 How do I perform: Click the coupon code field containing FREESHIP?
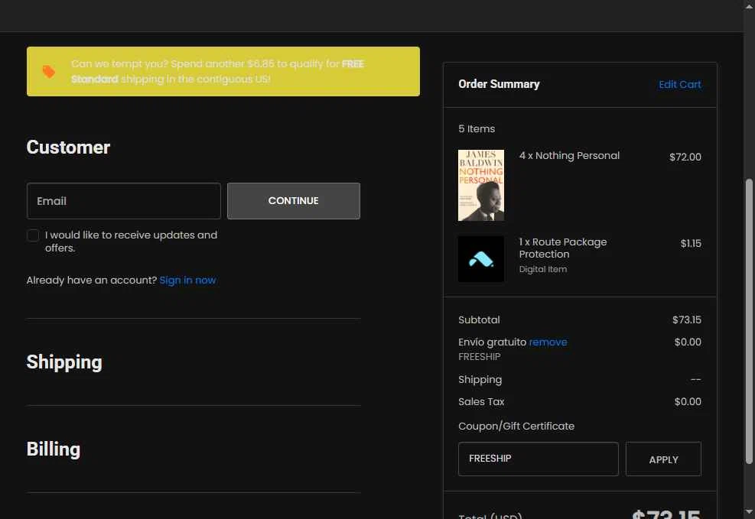tap(539, 459)
